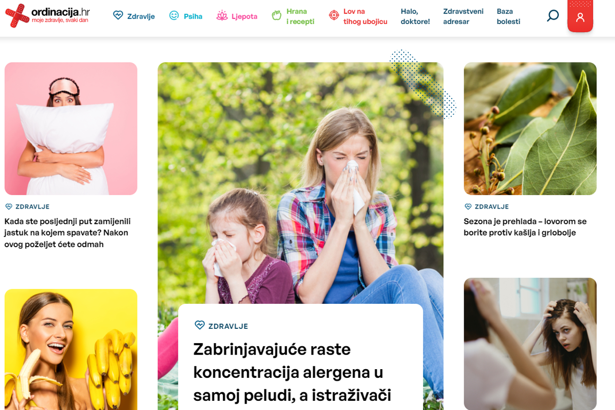Click the woman holding pillow thumbnail
This screenshot has height=410, width=615.
coord(71,128)
